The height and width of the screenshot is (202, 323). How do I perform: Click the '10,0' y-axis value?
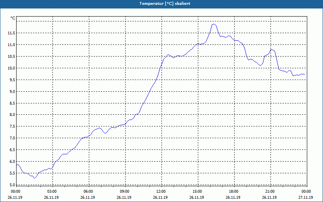click(11, 68)
